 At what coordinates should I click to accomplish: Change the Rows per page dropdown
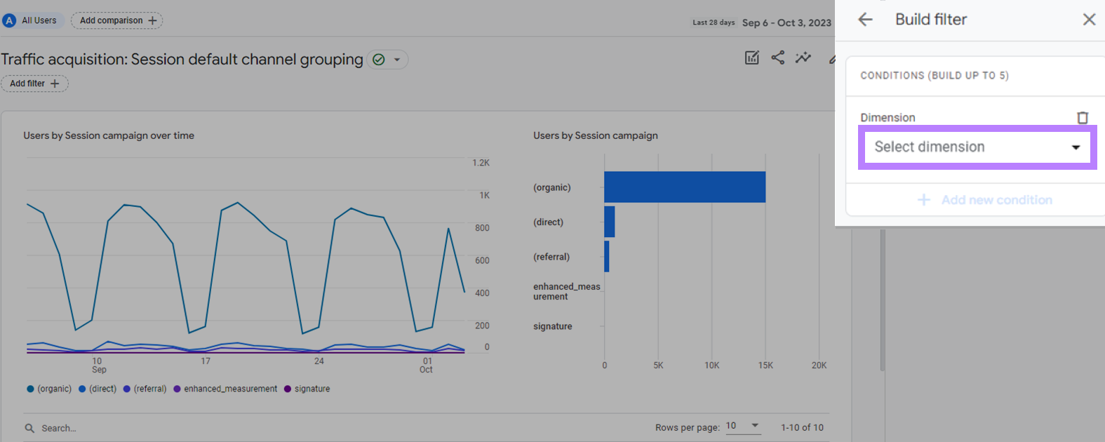point(742,426)
